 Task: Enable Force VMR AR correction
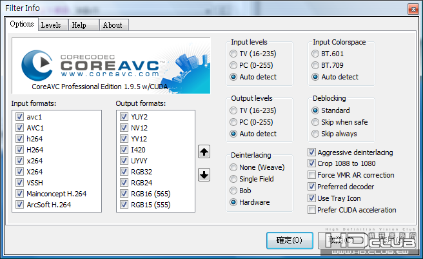click(311, 175)
